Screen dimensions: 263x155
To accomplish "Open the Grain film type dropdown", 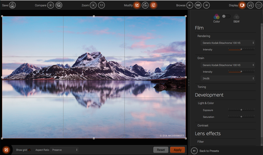I will pos(227,65).
